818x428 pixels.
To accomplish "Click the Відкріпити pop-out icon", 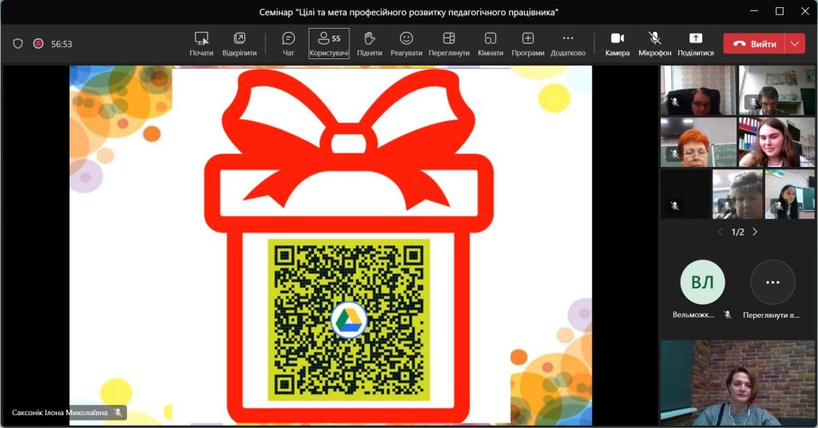I will [240, 38].
